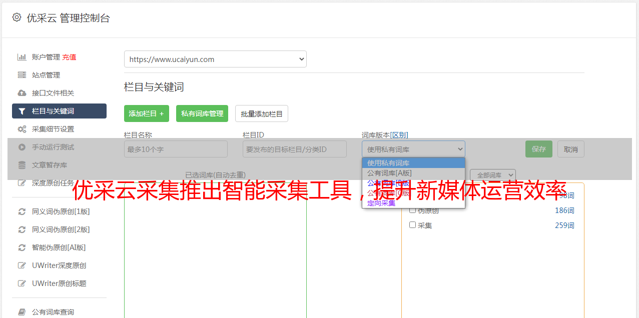Image resolution: width=639 pixels, height=318 pixels.
Task: Click the green 添加栏目 + button
Action: pos(147,113)
